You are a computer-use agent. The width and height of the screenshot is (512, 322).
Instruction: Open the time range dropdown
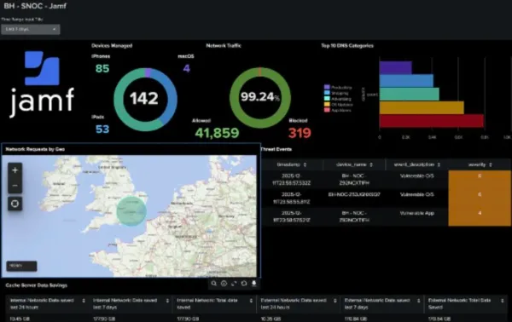(x=31, y=29)
